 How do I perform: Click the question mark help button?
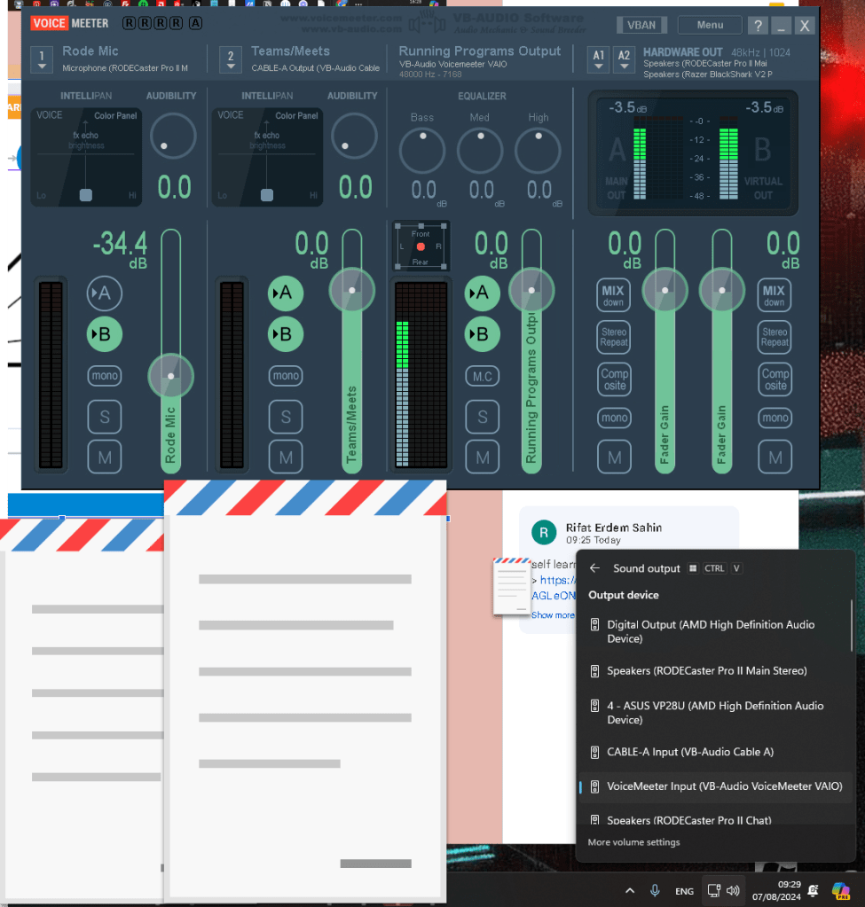pos(758,26)
